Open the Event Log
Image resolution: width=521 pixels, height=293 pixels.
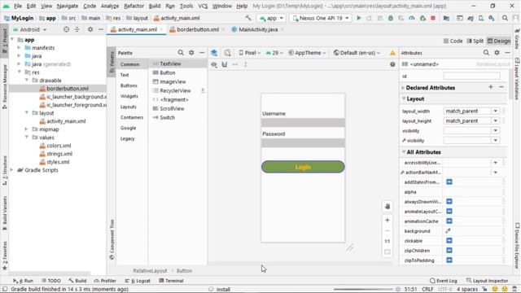click(443, 281)
